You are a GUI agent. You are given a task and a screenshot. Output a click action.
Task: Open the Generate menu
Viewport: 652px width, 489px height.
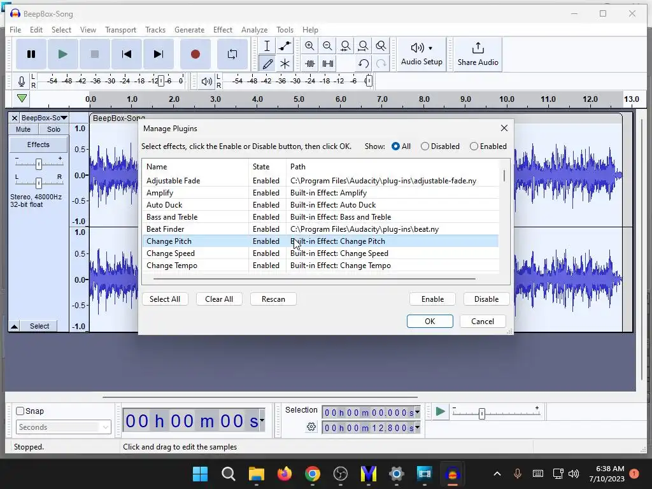point(189,29)
